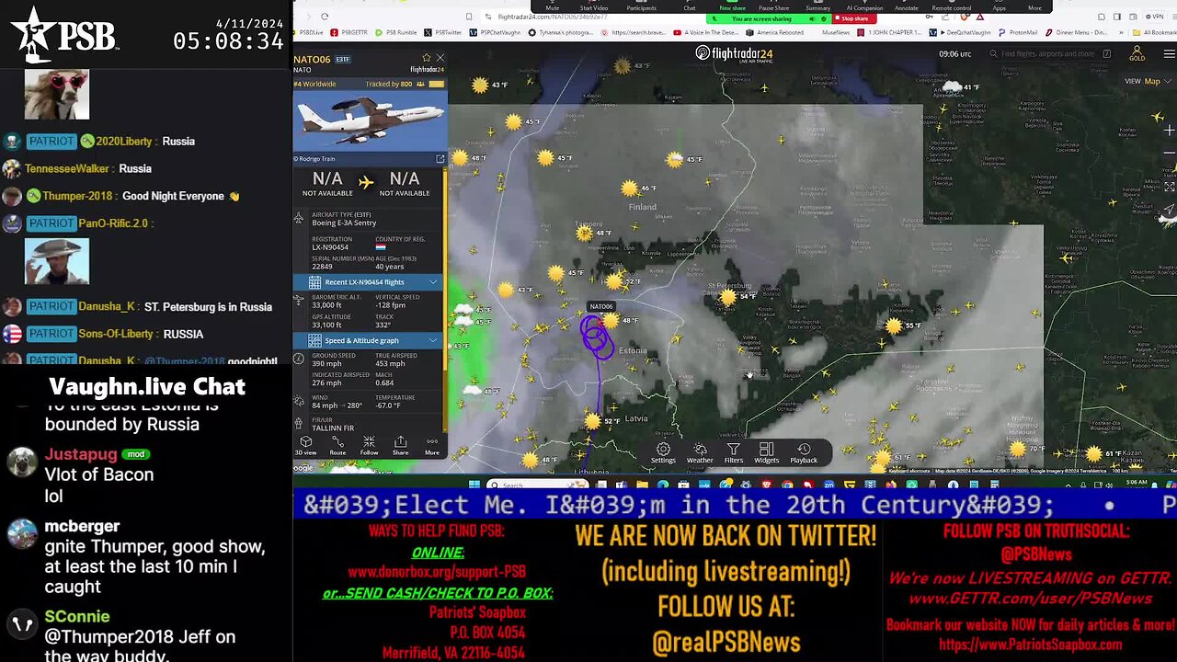1177x662 pixels.
Task: Click Pause Share in Zoom toolbar
Action: 773,6
